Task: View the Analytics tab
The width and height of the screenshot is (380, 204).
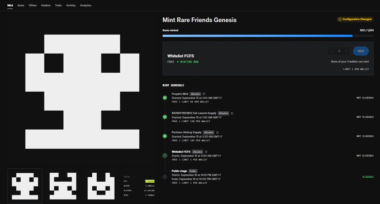Action: 86,6
